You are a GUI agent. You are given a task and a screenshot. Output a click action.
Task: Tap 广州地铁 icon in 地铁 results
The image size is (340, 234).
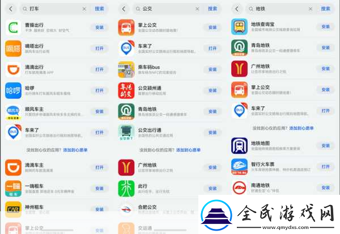[239, 69]
